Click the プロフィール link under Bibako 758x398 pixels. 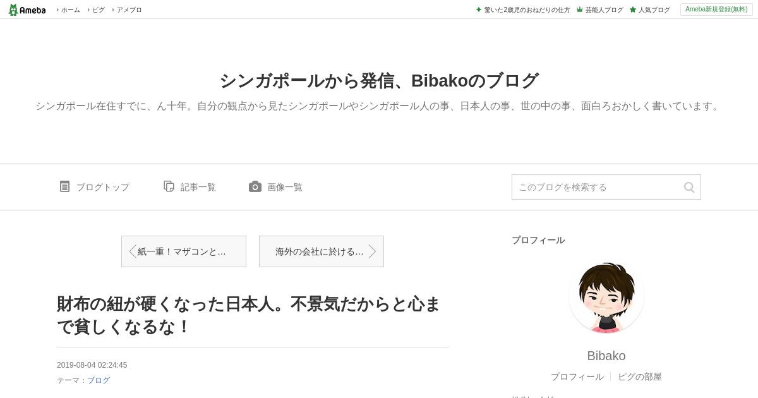pos(577,377)
